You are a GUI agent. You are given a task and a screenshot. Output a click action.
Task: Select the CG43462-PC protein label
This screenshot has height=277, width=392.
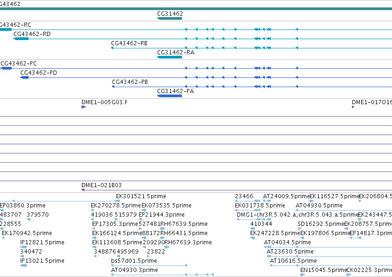click(18, 64)
